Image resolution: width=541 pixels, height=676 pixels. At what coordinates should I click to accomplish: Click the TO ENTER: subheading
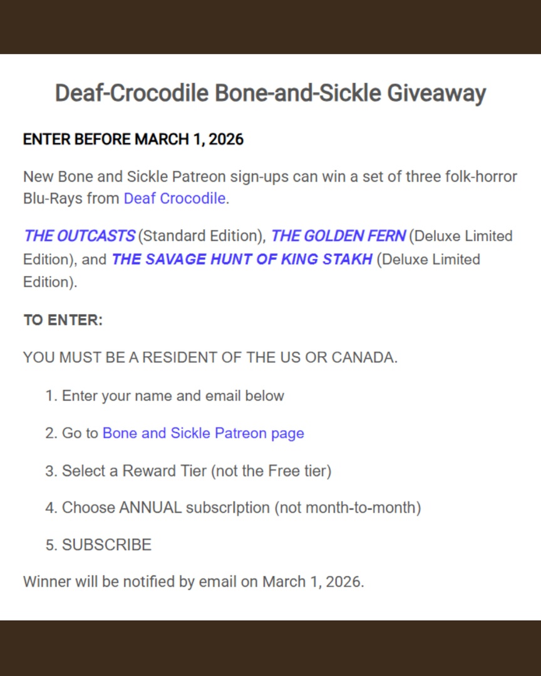63,320
